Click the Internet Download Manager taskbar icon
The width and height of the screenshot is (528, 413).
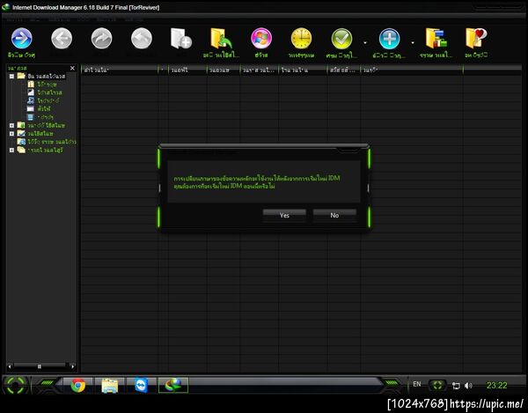173,385
